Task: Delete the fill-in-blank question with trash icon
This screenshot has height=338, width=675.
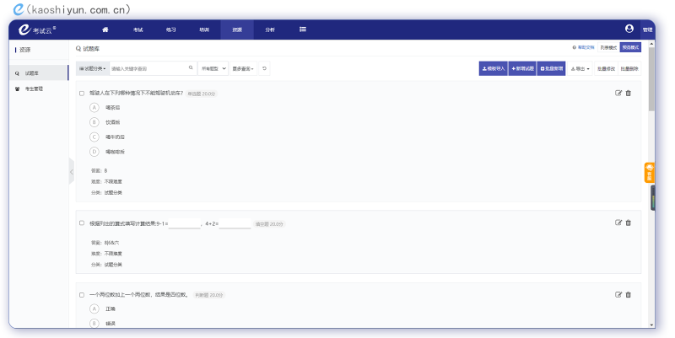Action: point(629,223)
